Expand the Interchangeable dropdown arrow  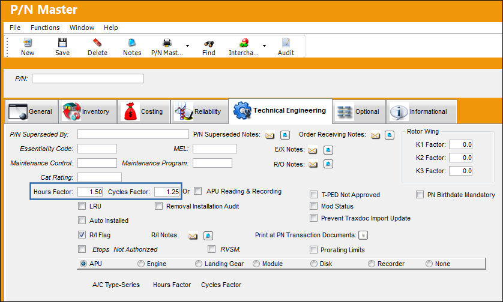pos(264,46)
